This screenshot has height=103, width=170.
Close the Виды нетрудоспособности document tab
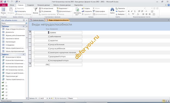pyautogui.click(x=168, y=20)
